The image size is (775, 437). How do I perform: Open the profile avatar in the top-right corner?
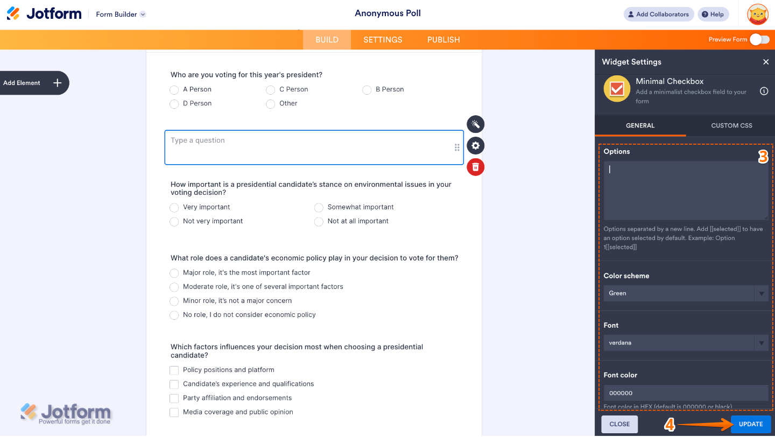(757, 14)
